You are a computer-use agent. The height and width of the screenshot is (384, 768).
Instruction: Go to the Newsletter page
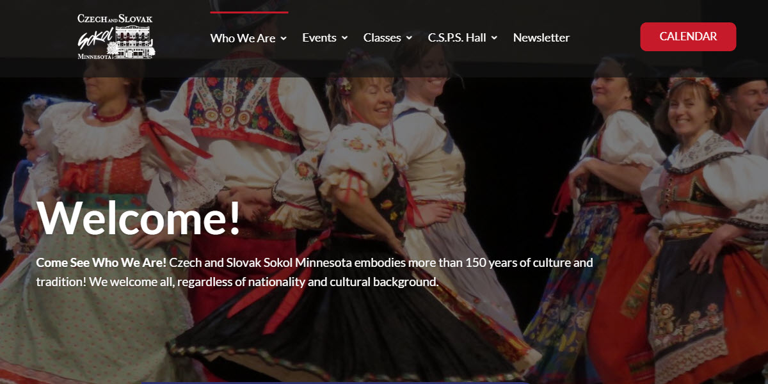541,38
